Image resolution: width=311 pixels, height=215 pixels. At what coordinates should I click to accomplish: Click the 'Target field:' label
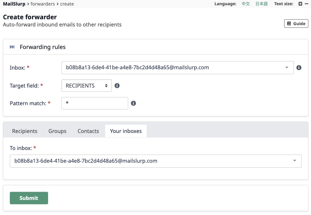coord(25,86)
